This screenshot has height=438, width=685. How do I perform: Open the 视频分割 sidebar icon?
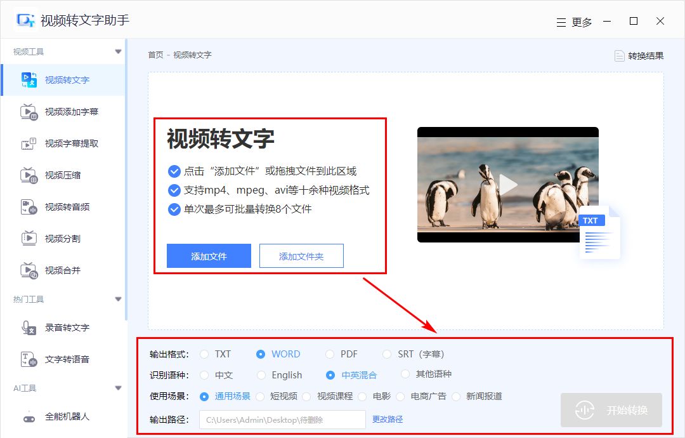(x=29, y=238)
